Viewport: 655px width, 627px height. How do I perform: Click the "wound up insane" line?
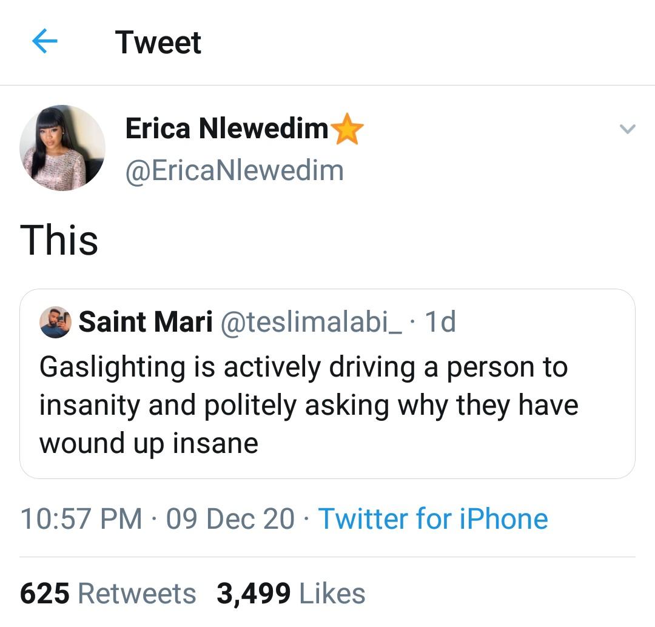(x=149, y=443)
